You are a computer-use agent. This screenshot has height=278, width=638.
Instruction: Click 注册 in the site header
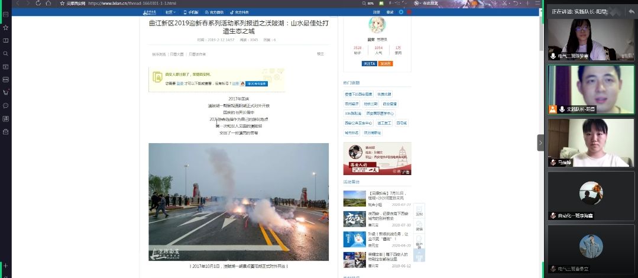pyautogui.click(x=377, y=12)
